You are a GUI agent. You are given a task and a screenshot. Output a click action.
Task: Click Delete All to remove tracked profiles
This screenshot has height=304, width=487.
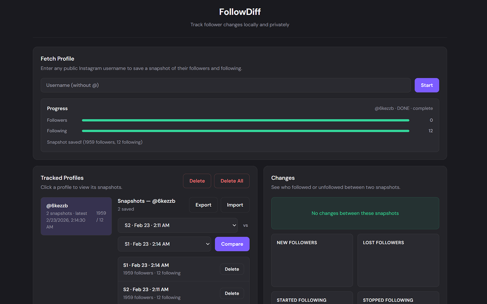click(232, 181)
